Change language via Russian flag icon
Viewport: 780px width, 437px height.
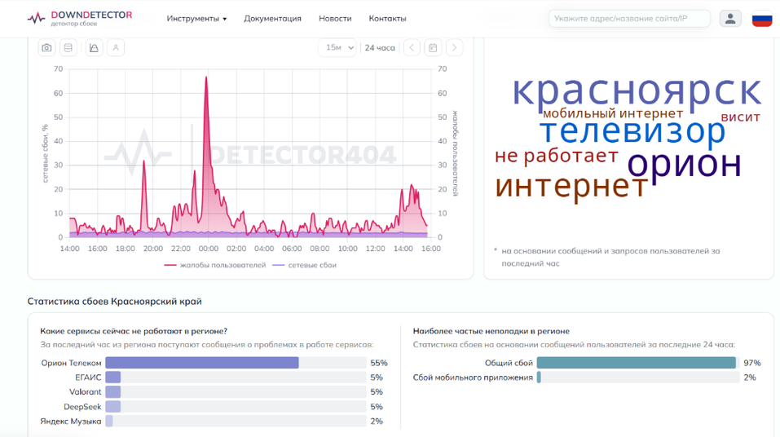[762, 19]
